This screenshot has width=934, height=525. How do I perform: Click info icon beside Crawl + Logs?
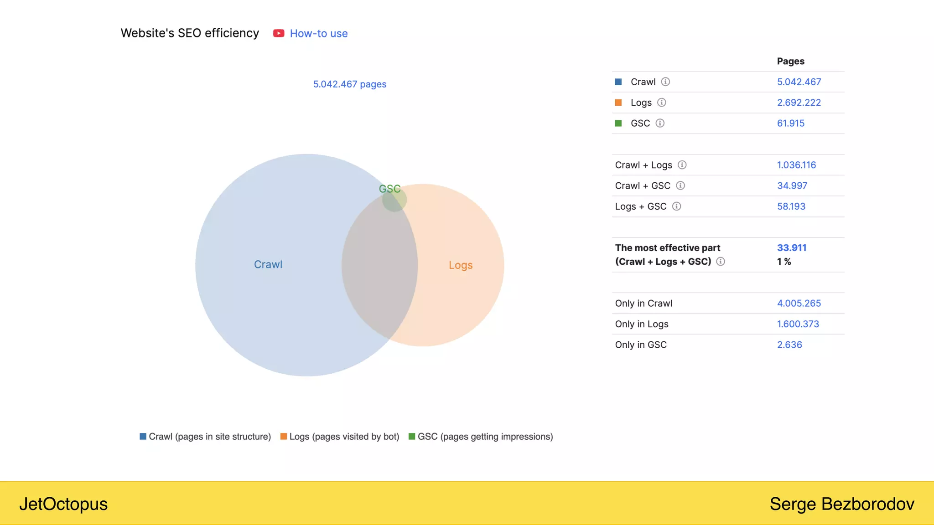pos(682,165)
